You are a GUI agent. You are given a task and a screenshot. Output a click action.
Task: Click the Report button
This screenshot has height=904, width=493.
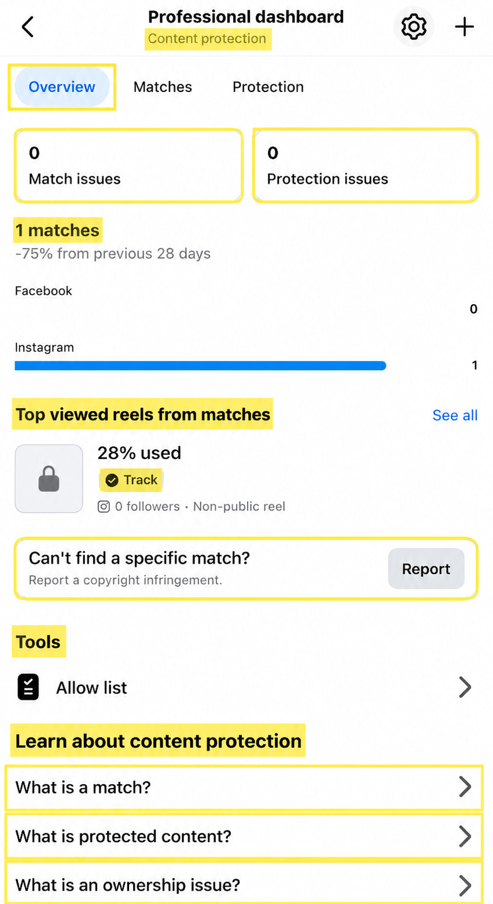[x=426, y=569]
